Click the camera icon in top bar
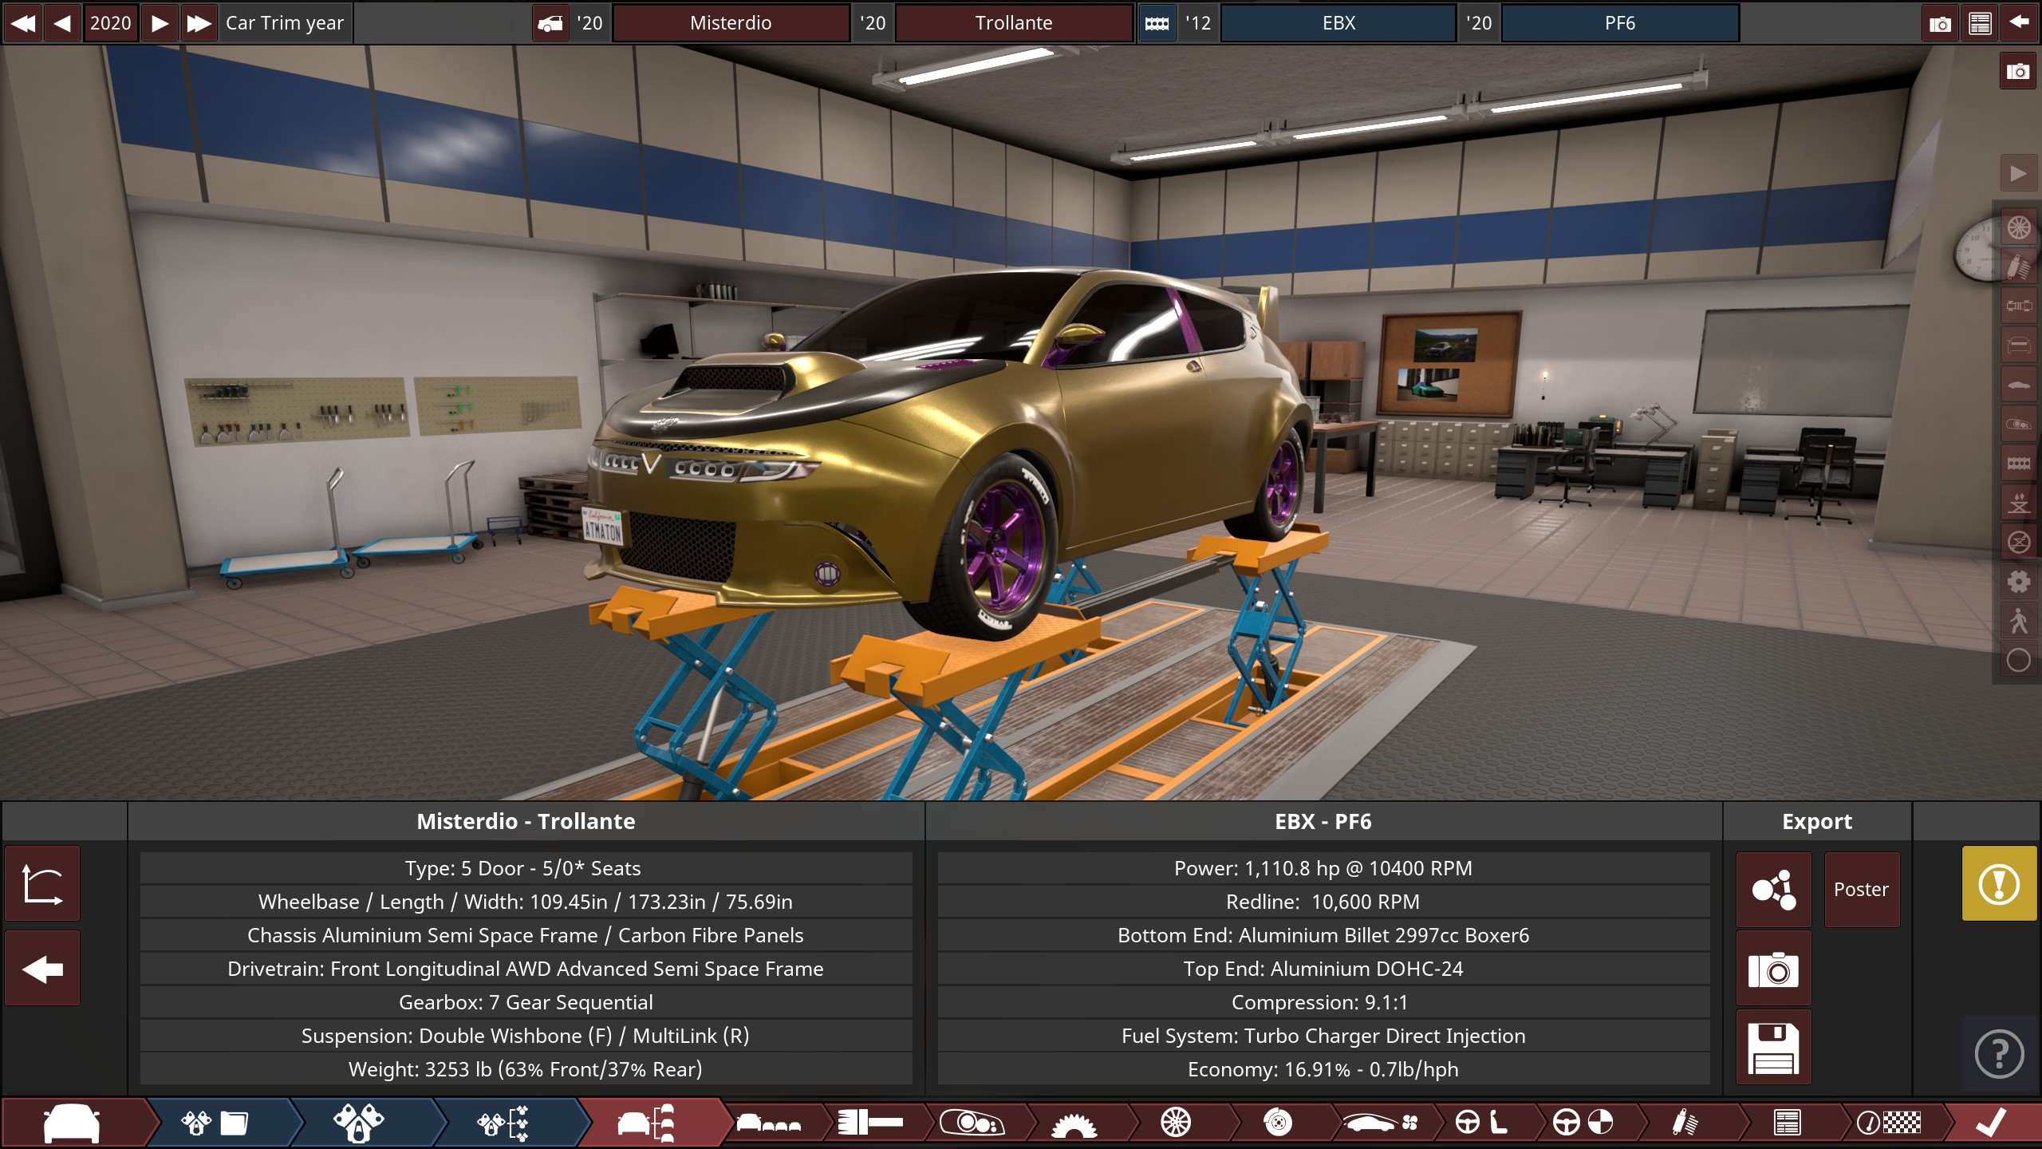 pos(1940,23)
